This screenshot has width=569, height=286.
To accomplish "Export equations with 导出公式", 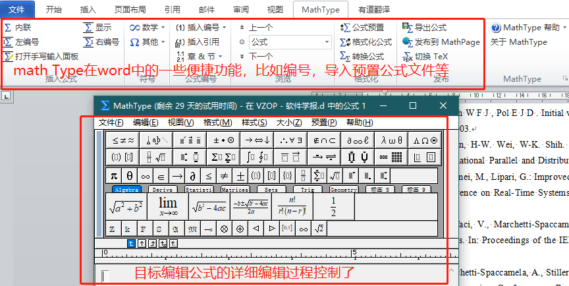I will pos(425,28).
